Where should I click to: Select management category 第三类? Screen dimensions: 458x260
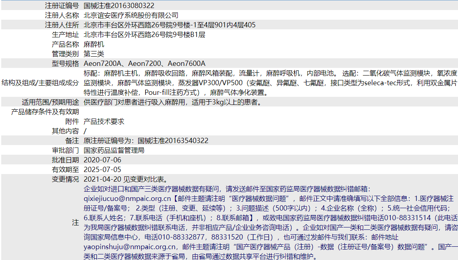pyautogui.click(x=94, y=54)
